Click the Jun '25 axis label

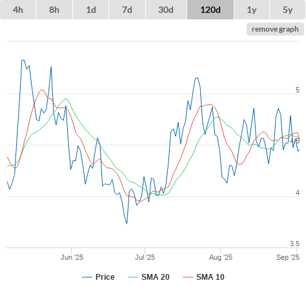pyautogui.click(x=72, y=257)
